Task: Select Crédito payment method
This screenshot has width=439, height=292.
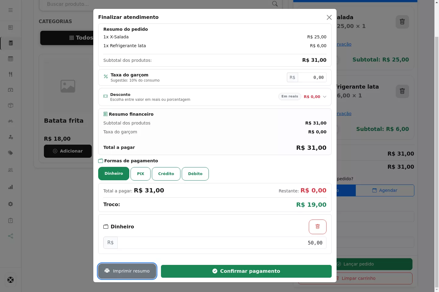Action: pyautogui.click(x=166, y=174)
